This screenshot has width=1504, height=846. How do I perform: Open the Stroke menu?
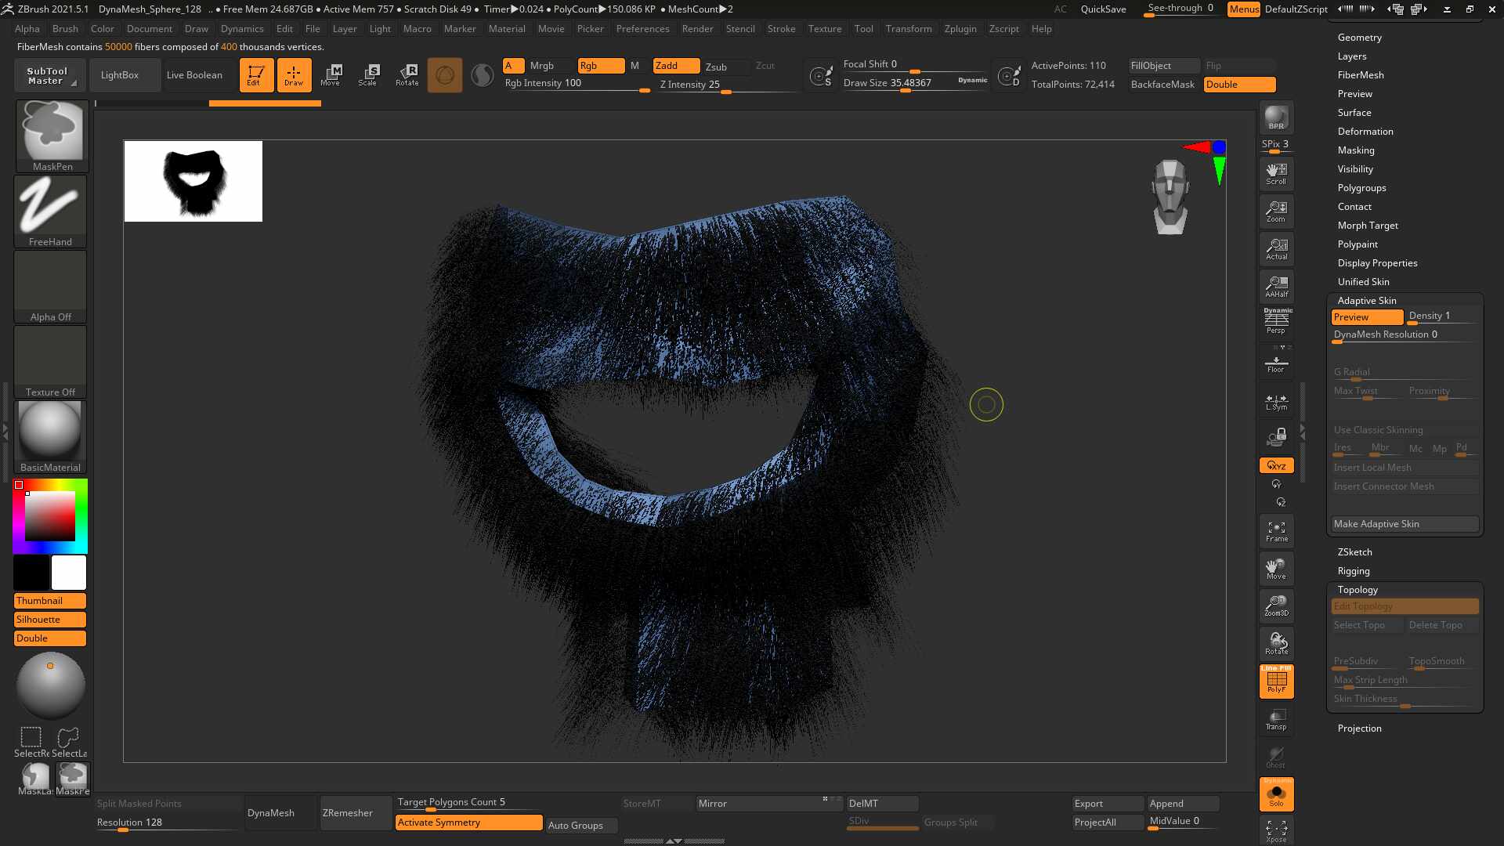click(x=781, y=29)
